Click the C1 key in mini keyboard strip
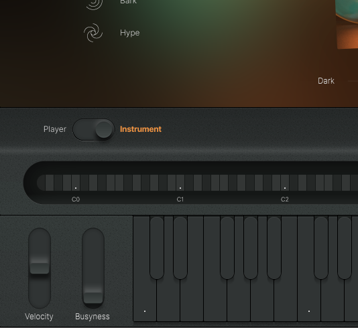Image resolution: width=358 pixels, height=328 pixels. pos(180,183)
